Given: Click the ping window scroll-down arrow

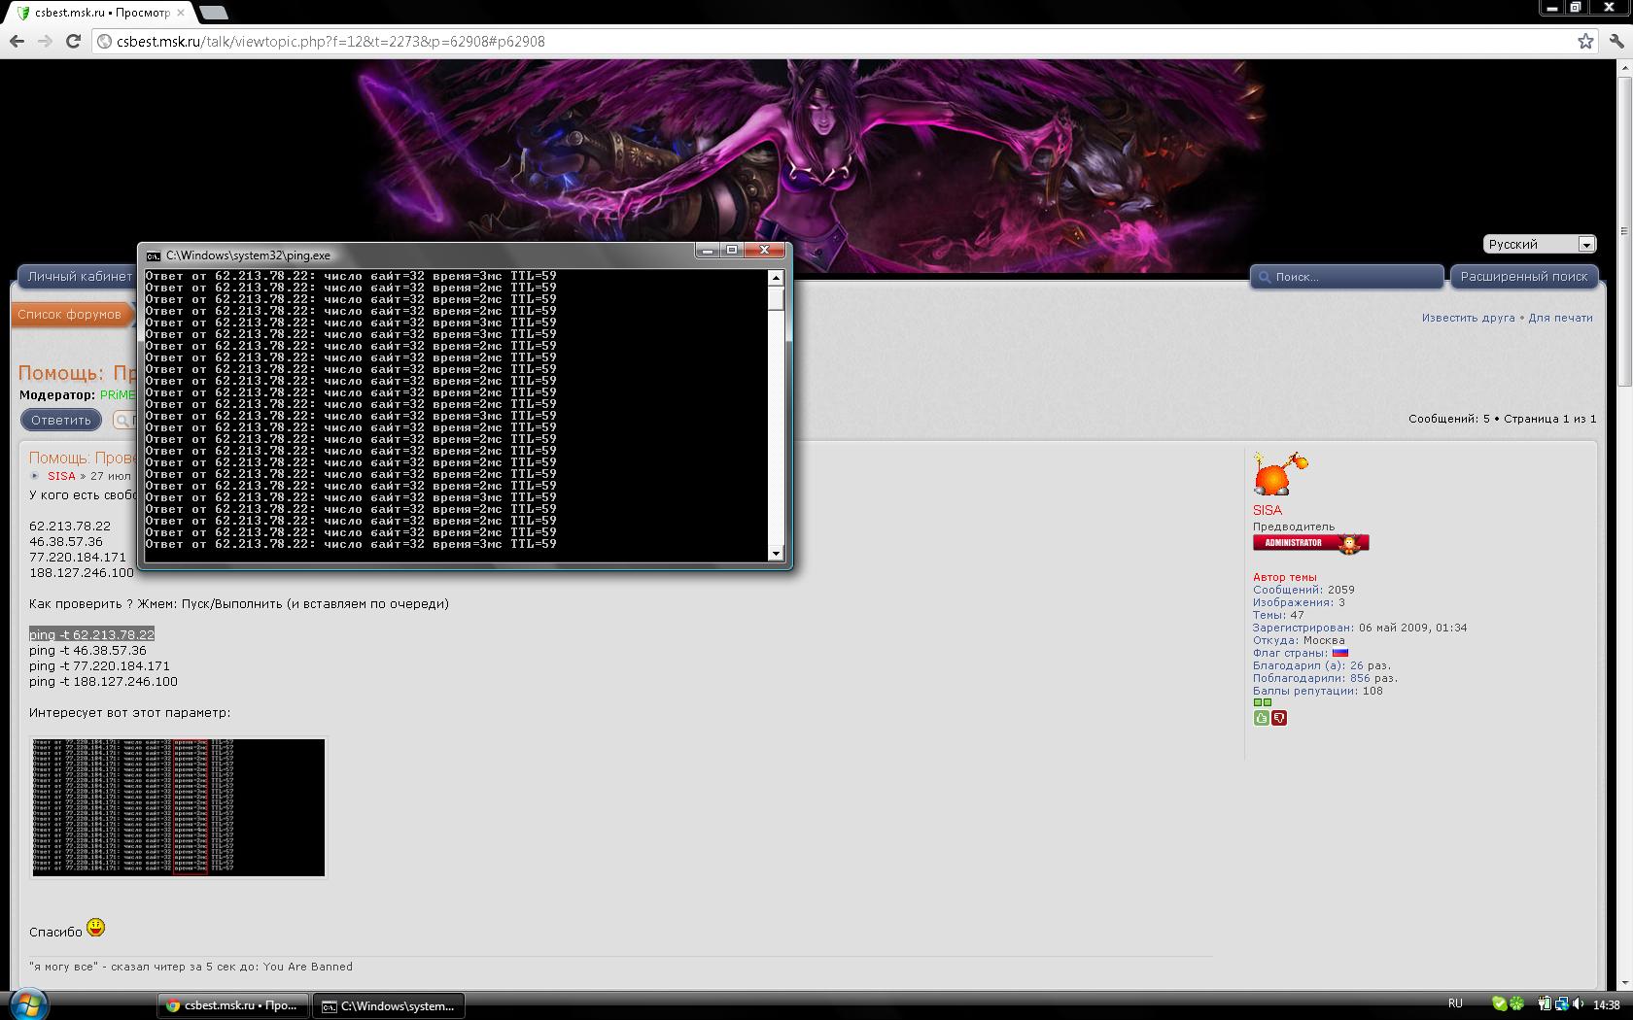Looking at the screenshot, I should 776,554.
